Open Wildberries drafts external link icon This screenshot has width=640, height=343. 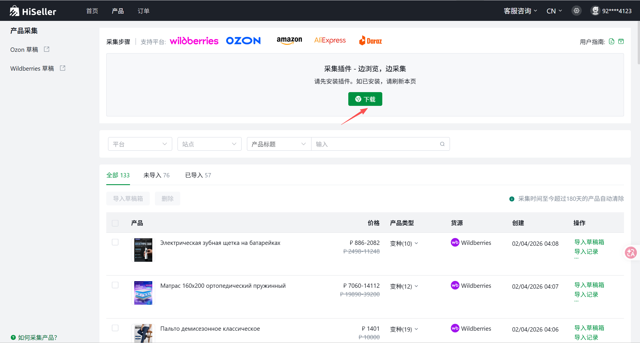click(x=63, y=68)
